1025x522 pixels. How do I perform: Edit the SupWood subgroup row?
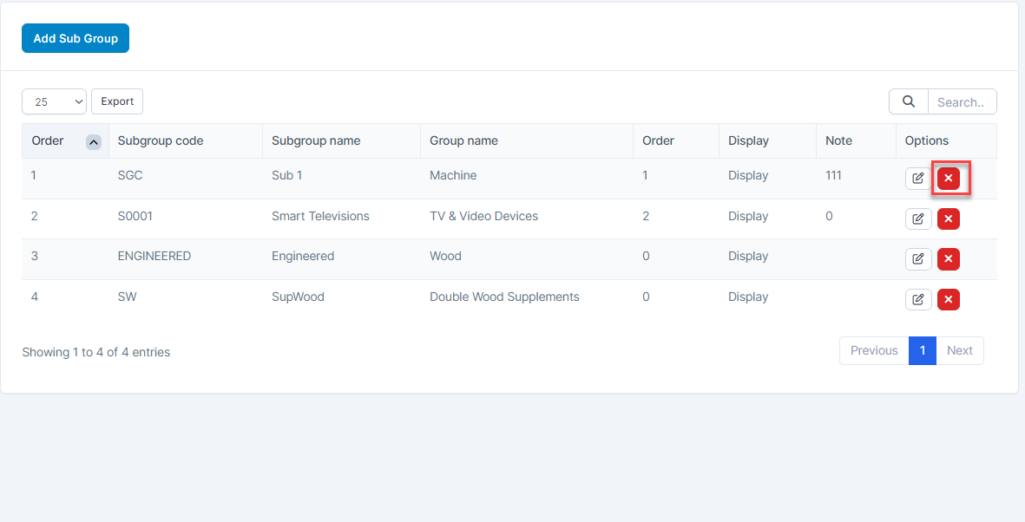[x=917, y=299]
